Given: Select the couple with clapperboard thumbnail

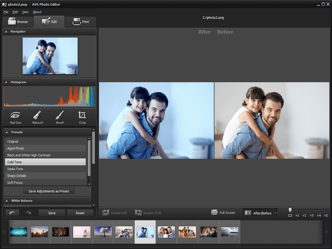Looking at the screenshot, I should [209, 232].
